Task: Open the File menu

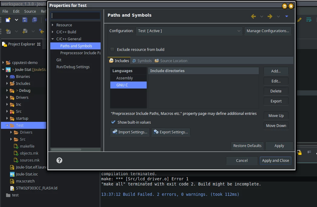Action: tap(5, 11)
